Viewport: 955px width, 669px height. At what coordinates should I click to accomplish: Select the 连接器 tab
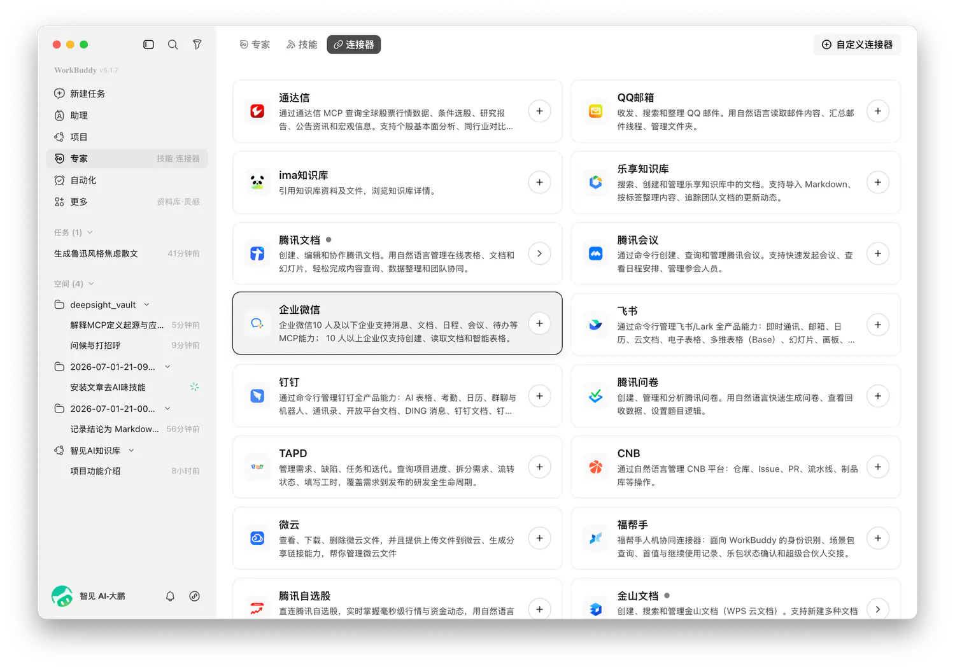pos(354,45)
